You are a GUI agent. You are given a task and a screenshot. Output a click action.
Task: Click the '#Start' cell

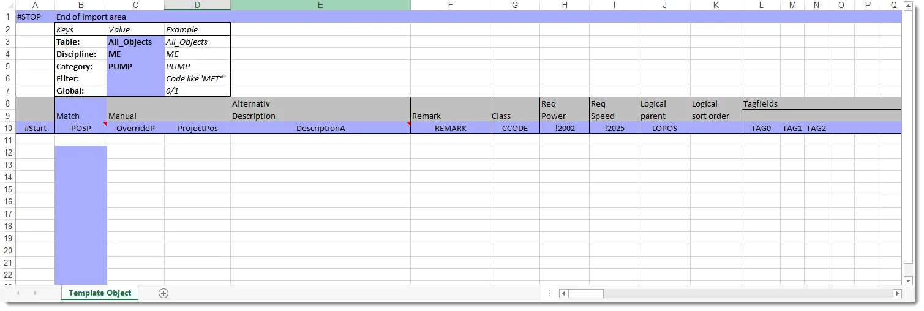coord(35,128)
